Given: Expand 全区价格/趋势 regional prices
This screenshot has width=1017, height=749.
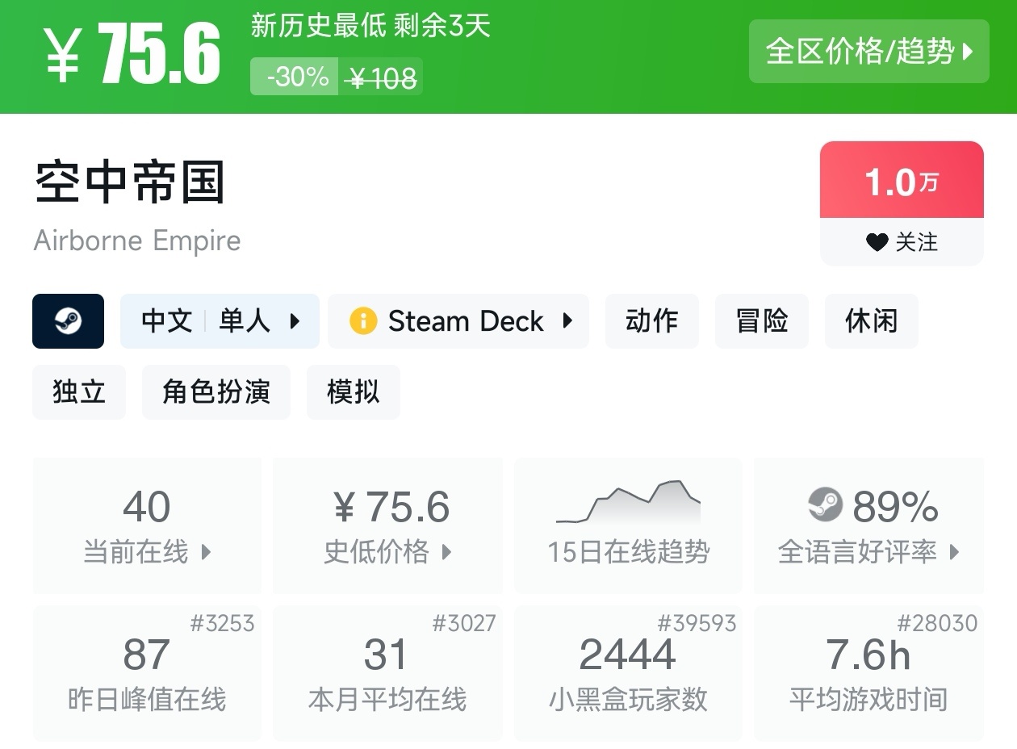Looking at the screenshot, I should [868, 52].
